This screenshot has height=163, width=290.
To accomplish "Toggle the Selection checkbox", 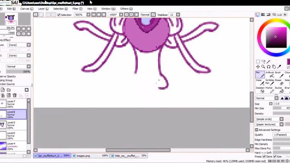I will 59,15.
